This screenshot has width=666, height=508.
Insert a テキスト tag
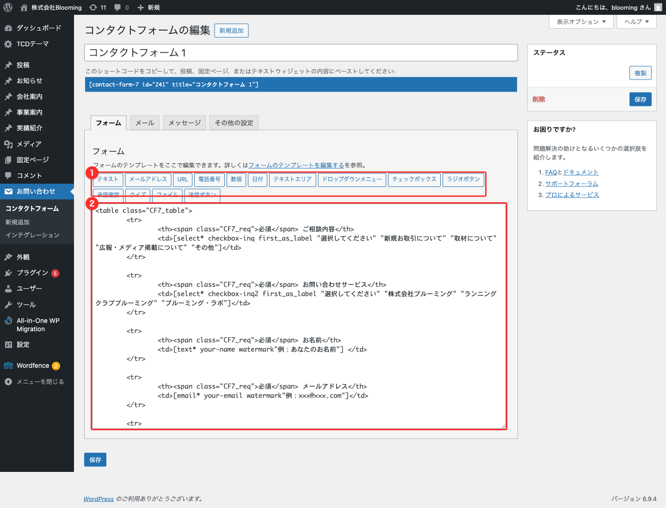pyautogui.click(x=108, y=180)
